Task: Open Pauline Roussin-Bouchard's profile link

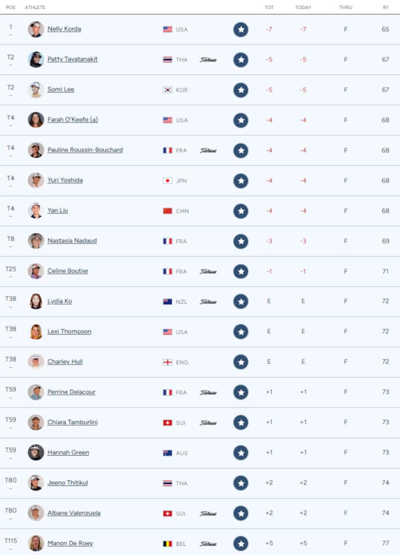Action: [x=85, y=150]
